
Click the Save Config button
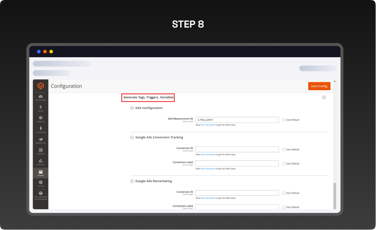pos(319,86)
